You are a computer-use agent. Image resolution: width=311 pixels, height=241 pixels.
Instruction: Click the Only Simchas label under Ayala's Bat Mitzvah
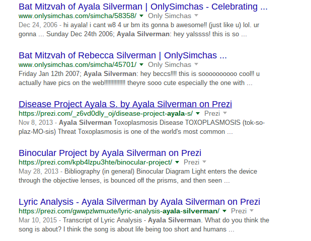[x=170, y=16]
